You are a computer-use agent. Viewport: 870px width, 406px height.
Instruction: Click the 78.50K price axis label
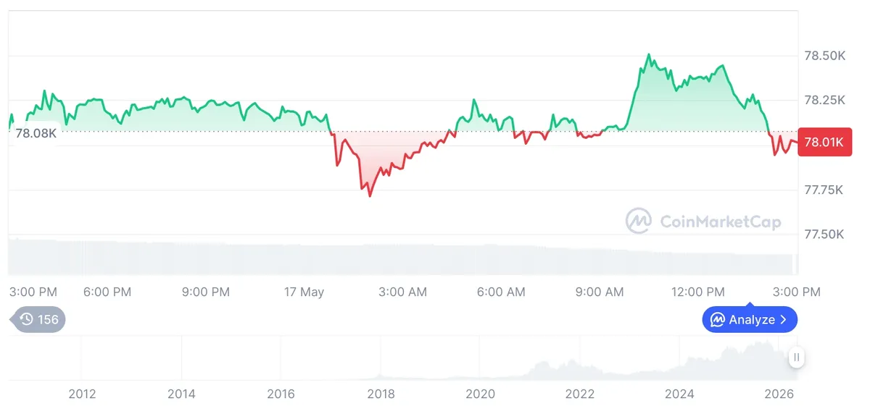[x=825, y=56]
